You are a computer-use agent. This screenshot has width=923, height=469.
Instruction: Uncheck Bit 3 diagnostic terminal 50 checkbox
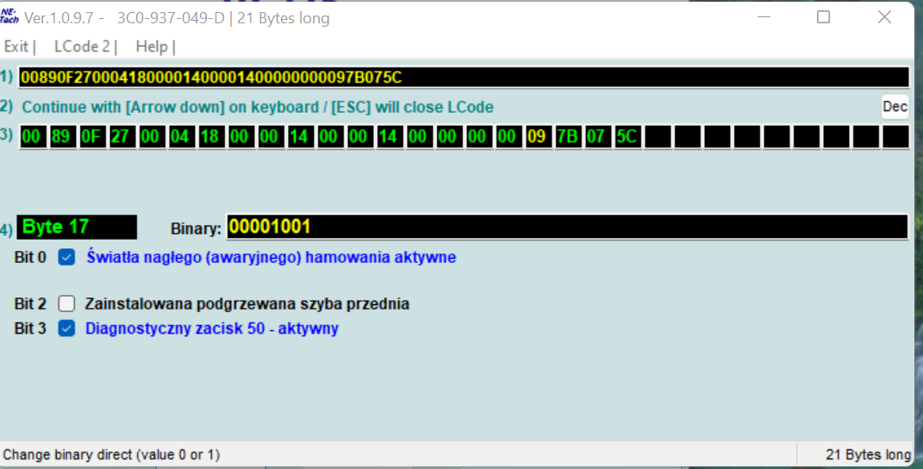point(66,328)
